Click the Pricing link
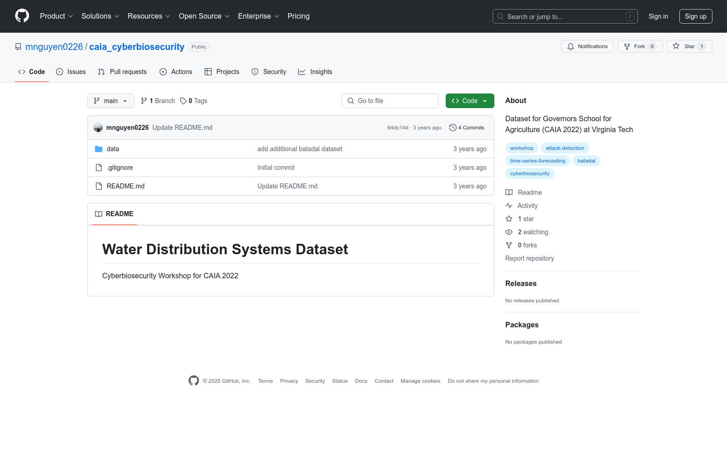This screenshot has width=727, height=454. pos(299,16)
